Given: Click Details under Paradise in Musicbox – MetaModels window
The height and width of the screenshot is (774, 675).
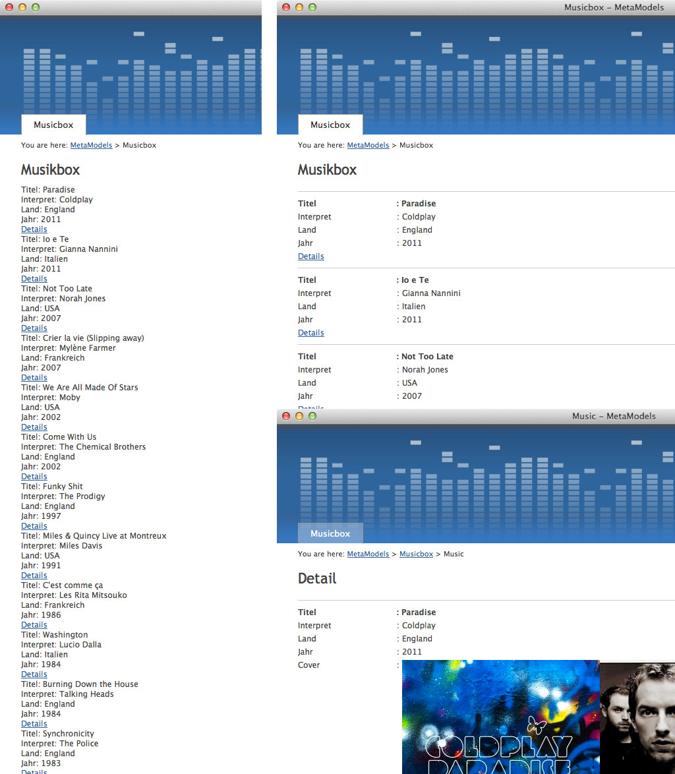Looking at the screenshot, I should click(311, 256).
